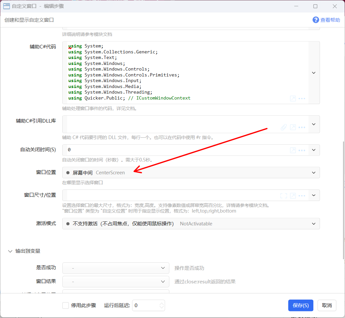Click code line 'using System.Text;'
Screen dimensions: 345x318
[92, 57]
